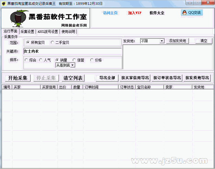Click 按买家信用导出 button
Viewport: 215px width, 169px height.
(135, 78)
